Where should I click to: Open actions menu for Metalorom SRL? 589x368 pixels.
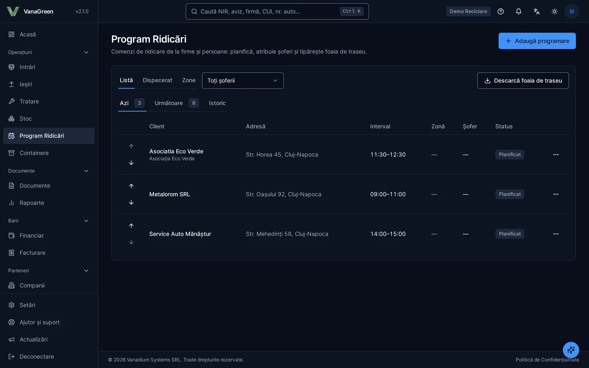pyautogui.click(x=556, y=194)
